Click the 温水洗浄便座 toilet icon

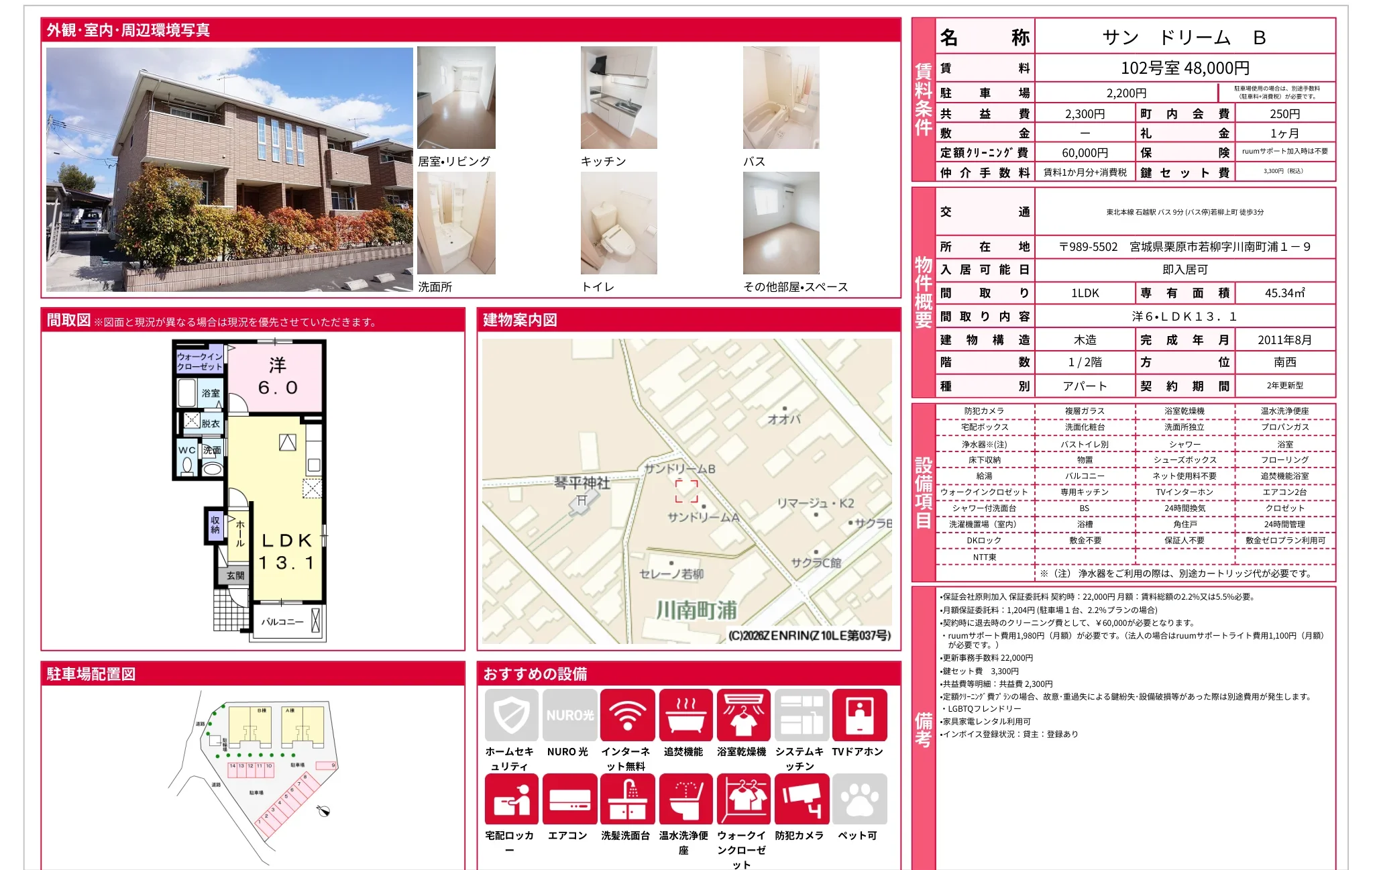(686, 799)
